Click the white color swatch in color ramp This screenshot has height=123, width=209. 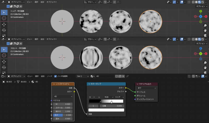tap(106, 110)
